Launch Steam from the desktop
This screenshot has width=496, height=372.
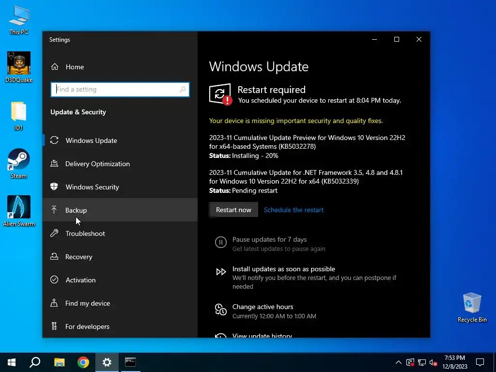point(19,164)
